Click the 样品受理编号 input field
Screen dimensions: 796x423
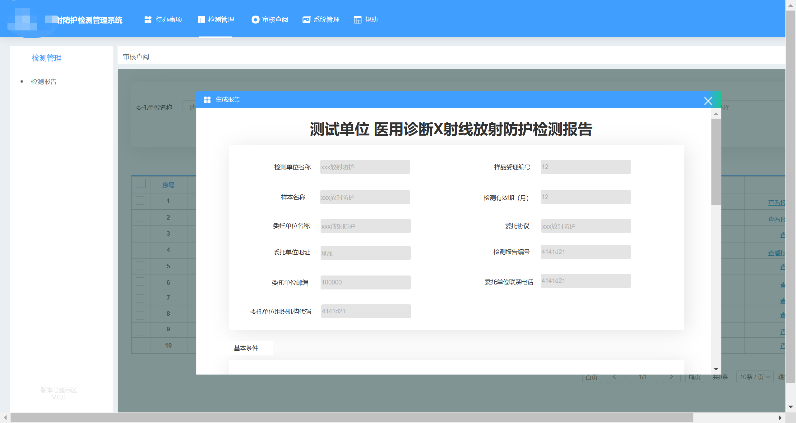pyautogui.click(x=585, y=167)
